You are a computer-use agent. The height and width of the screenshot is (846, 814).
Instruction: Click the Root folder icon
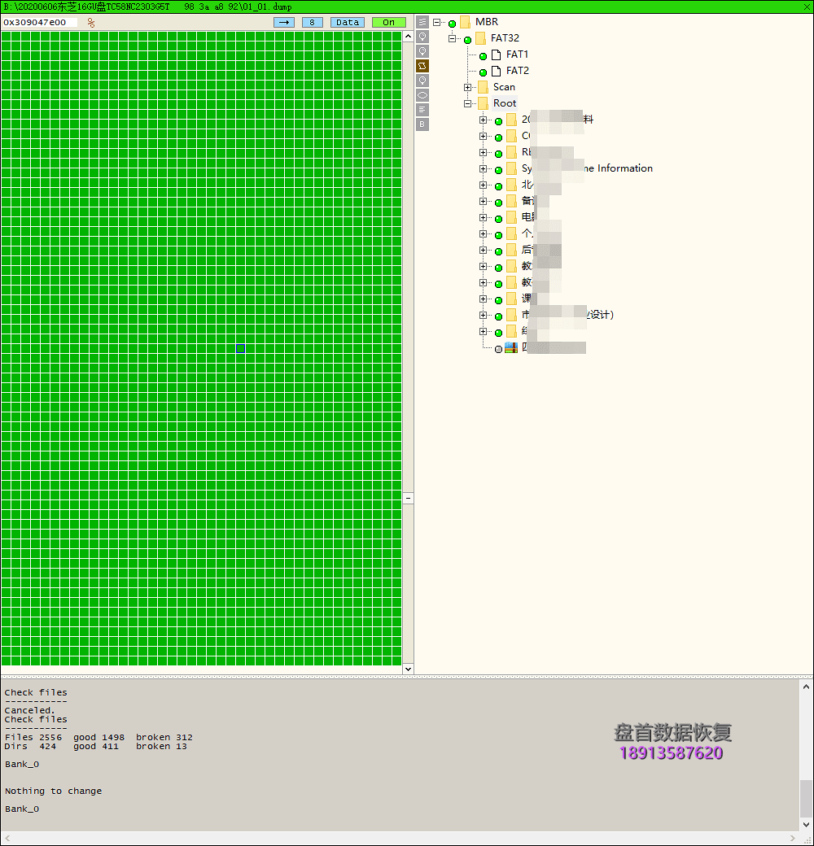[x=484, y=103]
